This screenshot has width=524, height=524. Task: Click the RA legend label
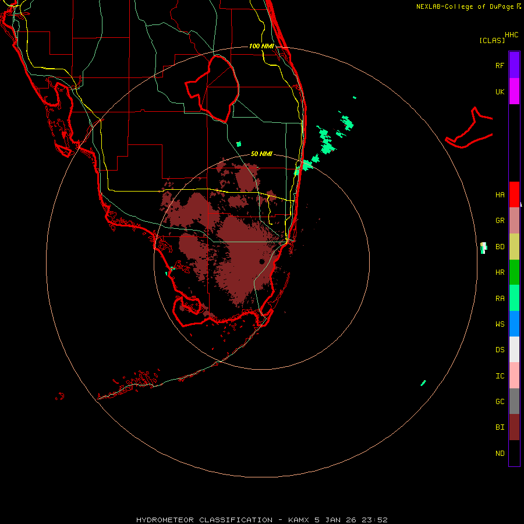coord(500,299)
